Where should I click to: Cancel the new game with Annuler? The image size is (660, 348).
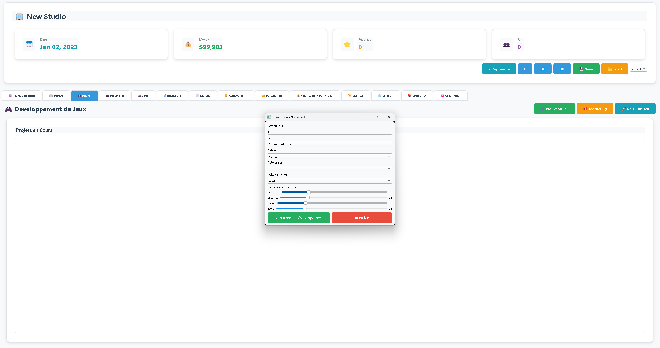coord(362,218)
